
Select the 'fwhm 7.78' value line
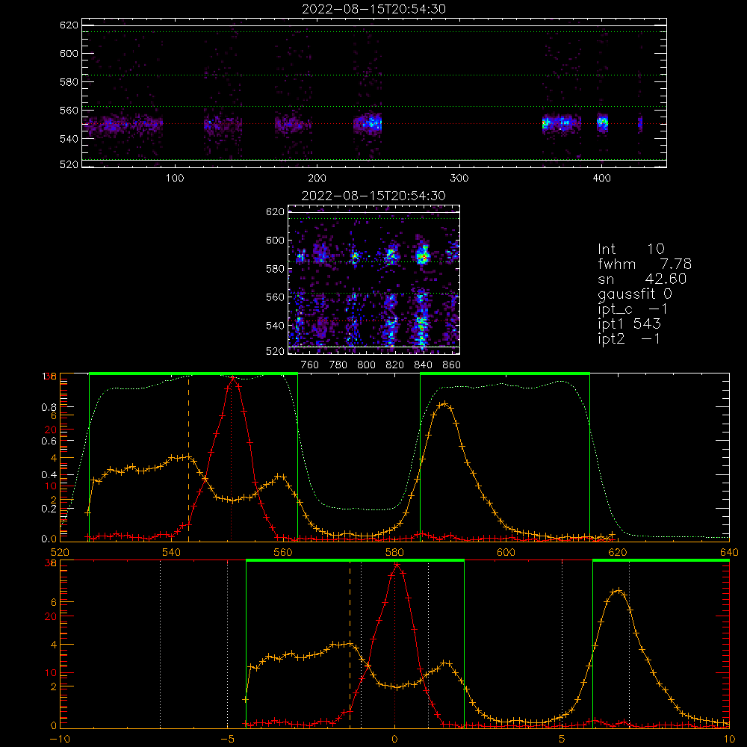[645, 264]
